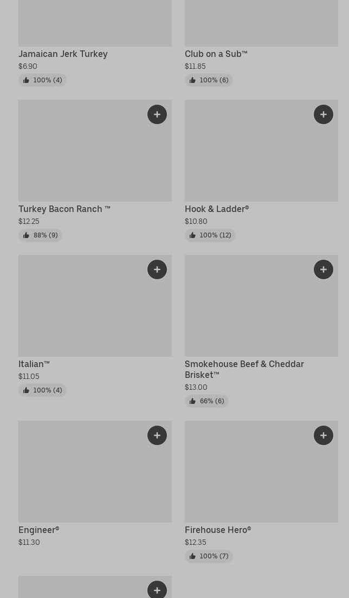Viewport: 349px width, 598px height.
Task: Open the Jamaican Jerk Turkey item
Action: click(x=63, y=54)
